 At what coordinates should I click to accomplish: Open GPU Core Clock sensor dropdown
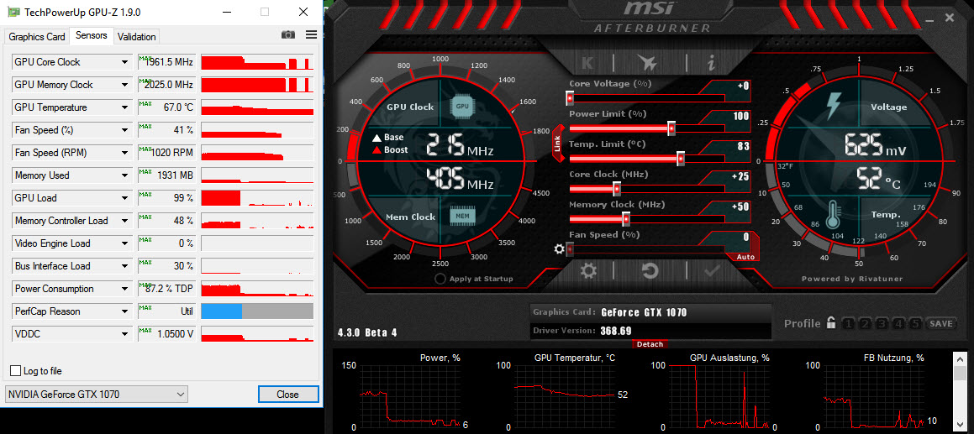coord(125,62)
